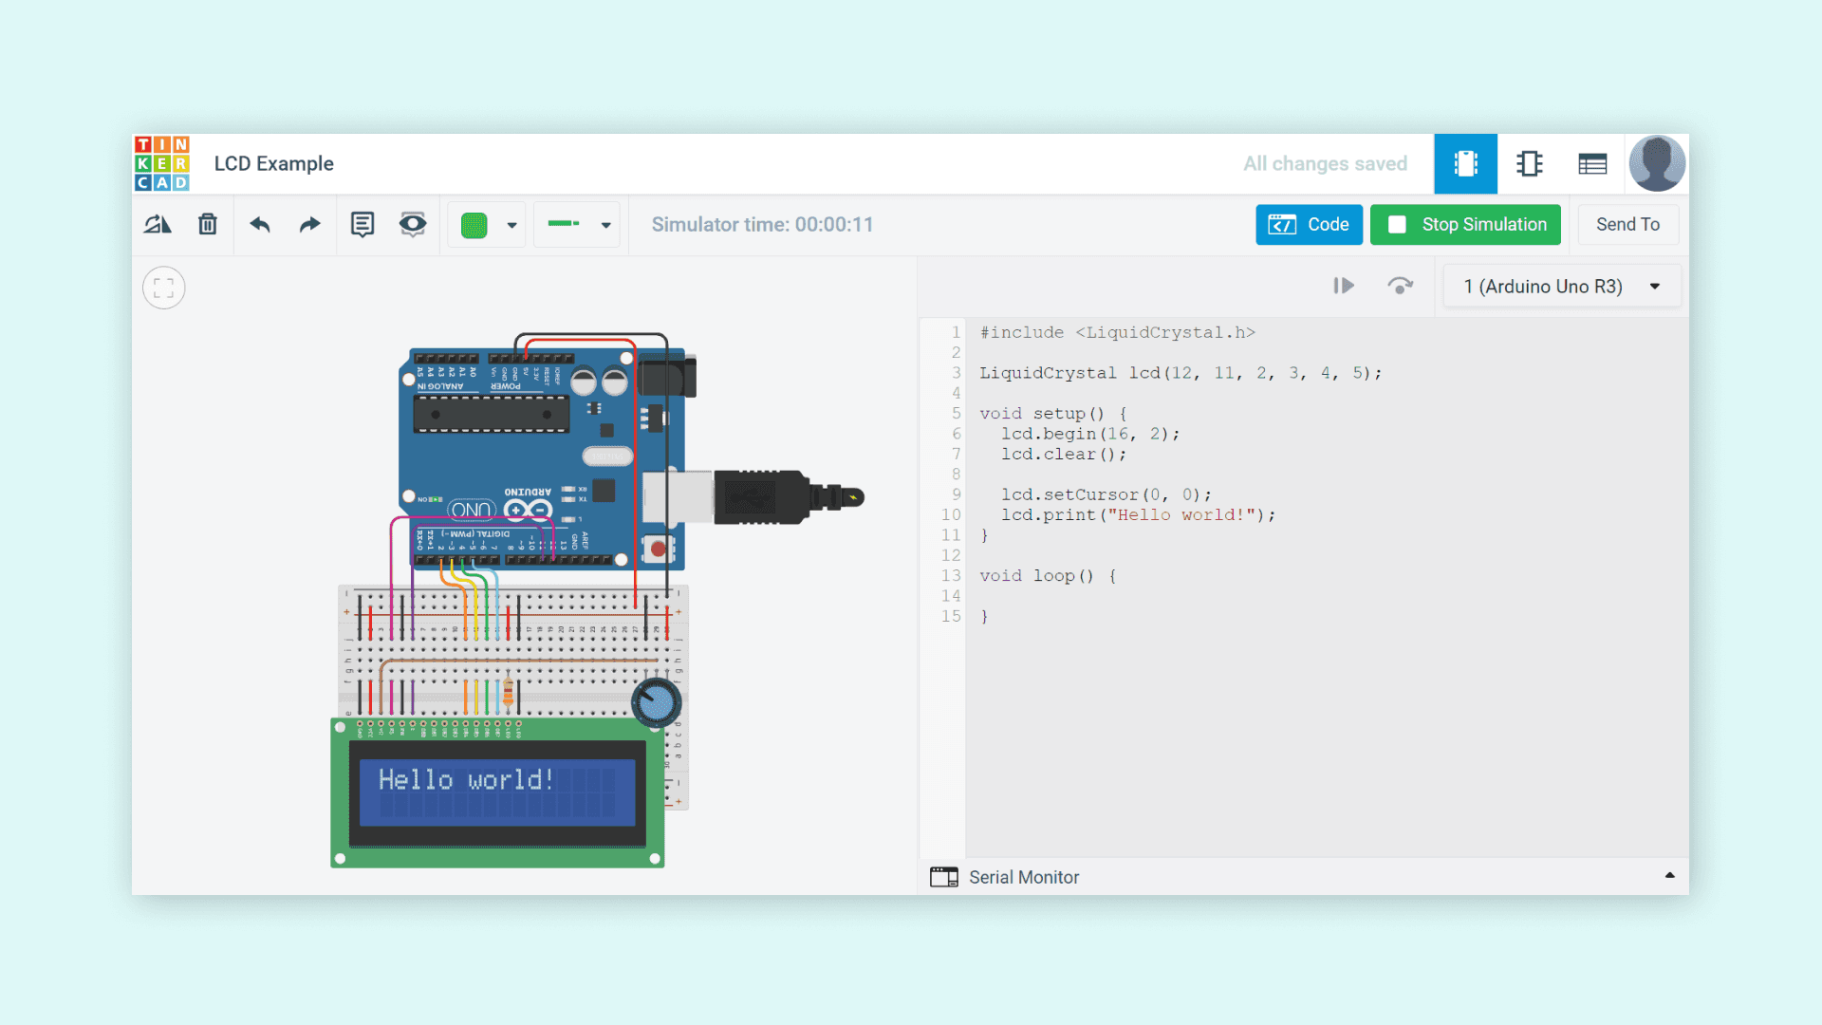
Task: Click the green wire color swatch
Action: pyautogui.click(x=474, y=225)
